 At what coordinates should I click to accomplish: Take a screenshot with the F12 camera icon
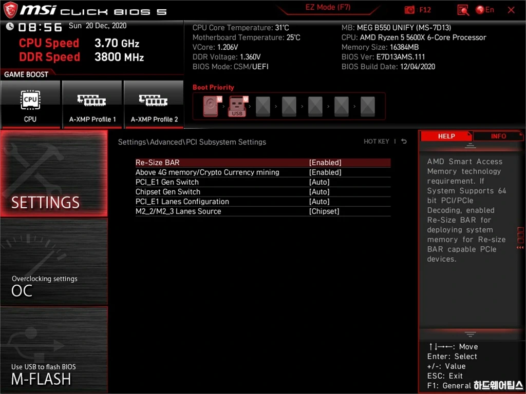pyautogui.click(x=409, y=10)
